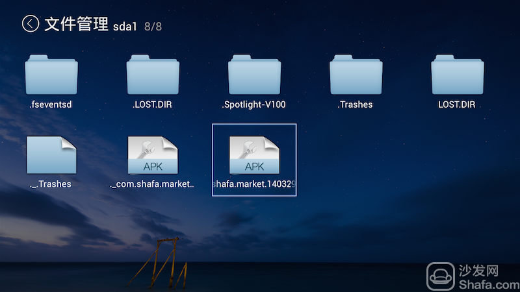Open the .Spotlight-V100 folder icon
The height and width of the screenshot is (292, 520).
coord(254,75)
